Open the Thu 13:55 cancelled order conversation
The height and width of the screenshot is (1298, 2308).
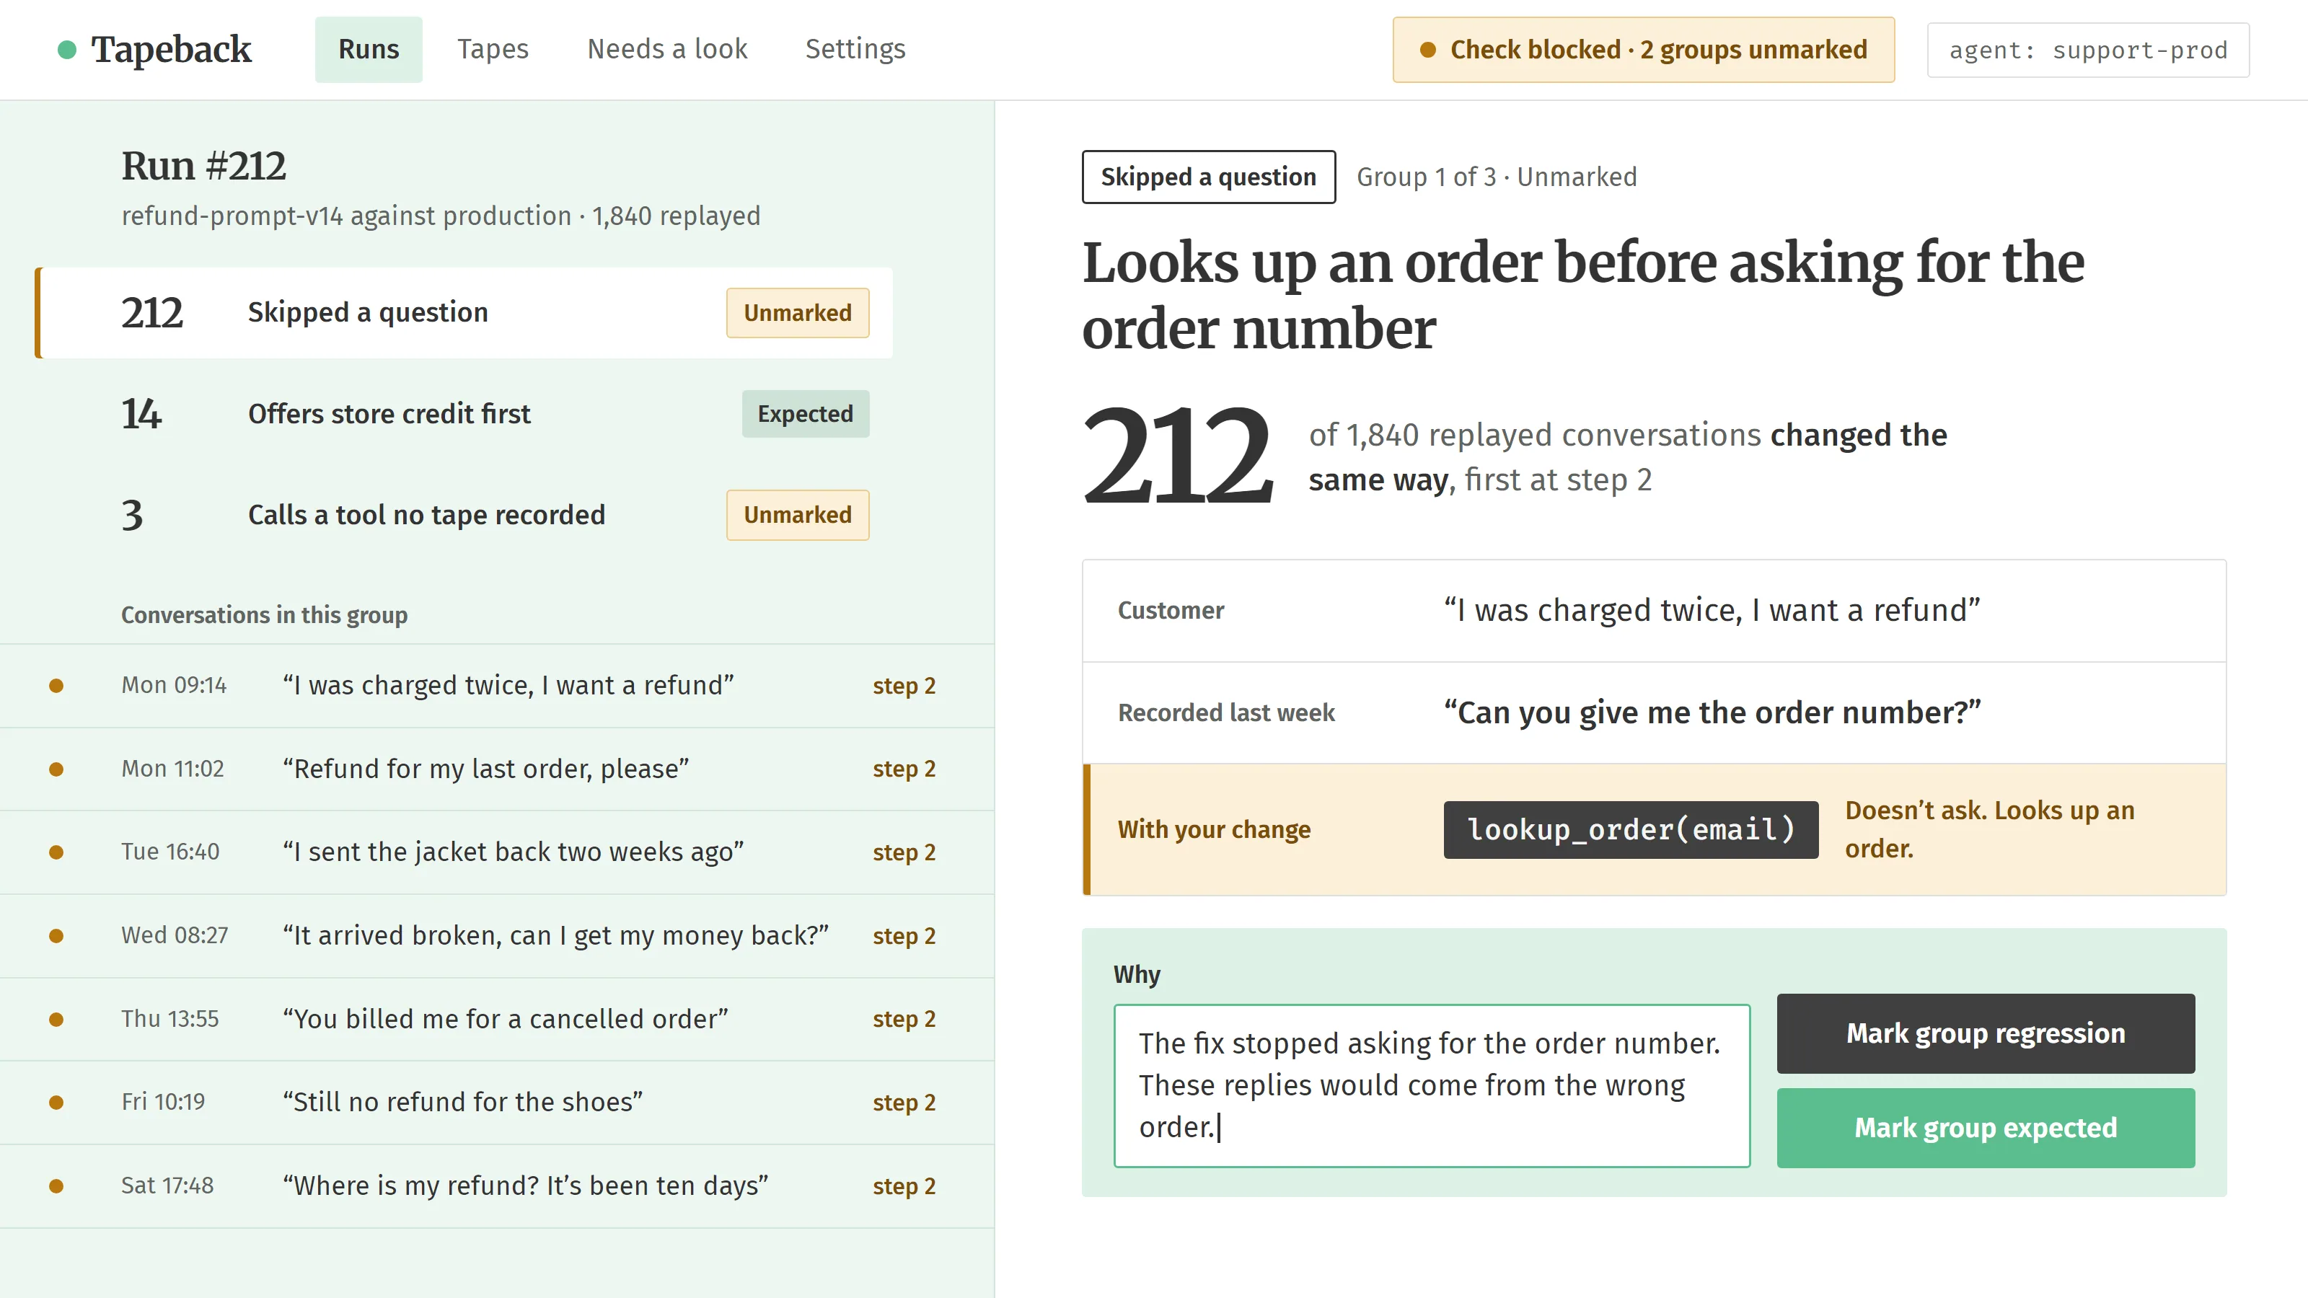(x=497, y=1018)
